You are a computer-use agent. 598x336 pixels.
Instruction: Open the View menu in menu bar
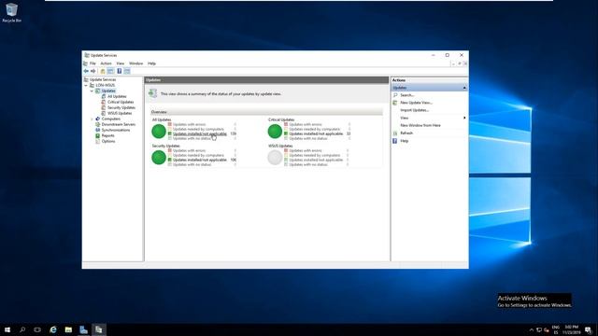pos(121,63)
